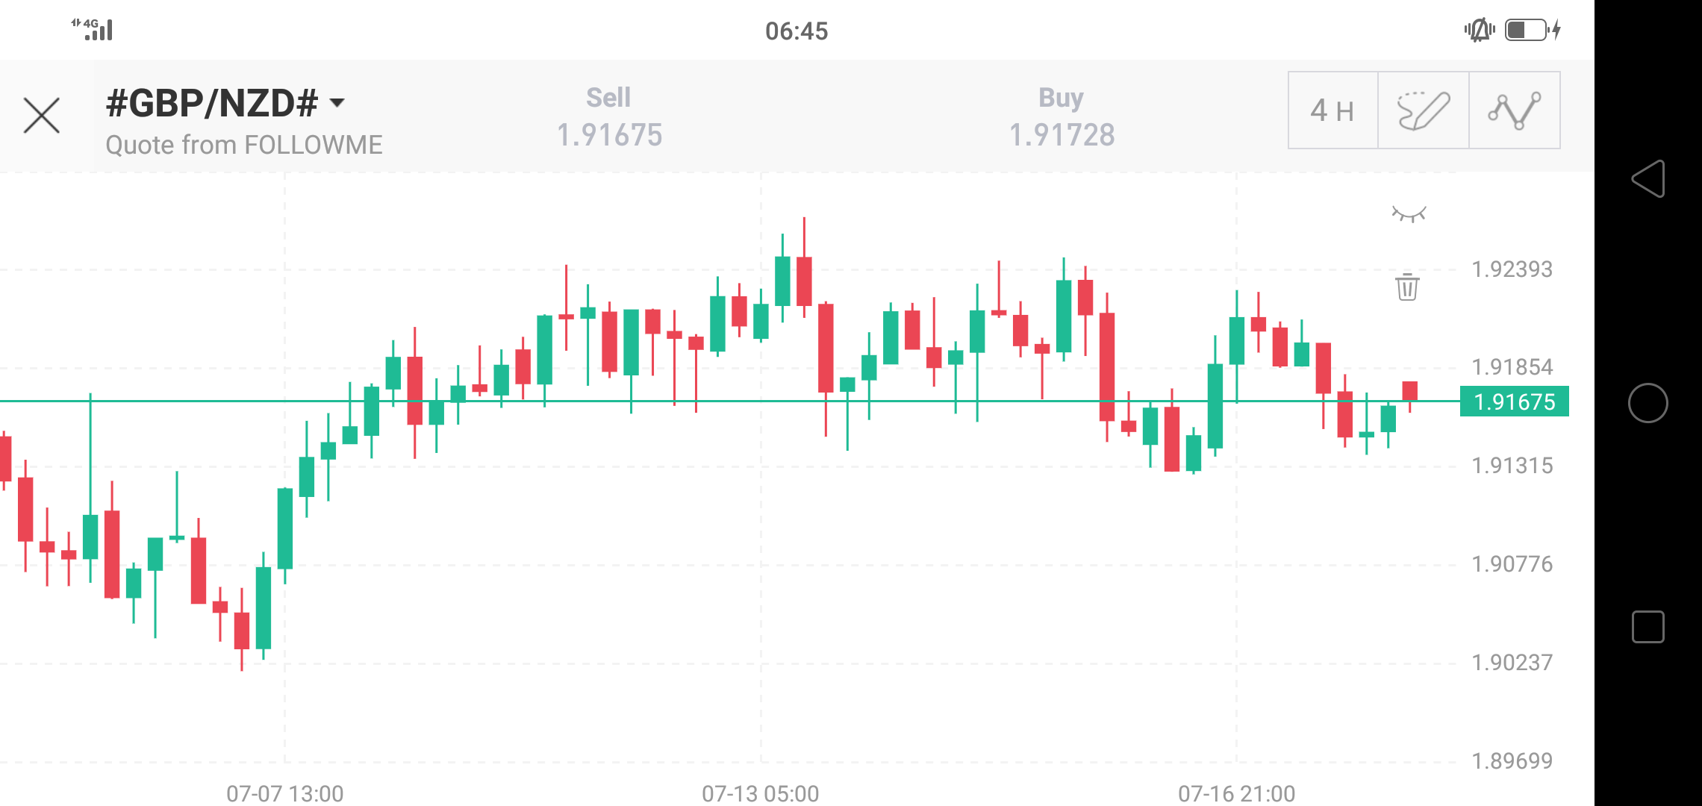Image resolution: width=1702 pixels, height=806 pixels.
Task: Tap the Quote from FOLLOWME subtitle
Action: (x=244, y=145)
